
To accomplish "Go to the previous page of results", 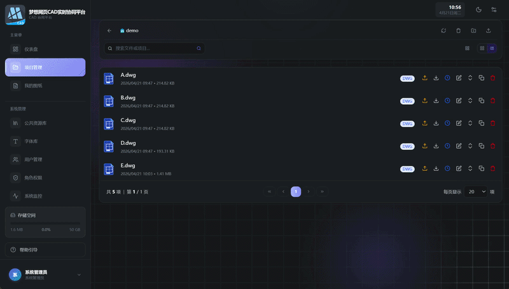I will (283, 192).
